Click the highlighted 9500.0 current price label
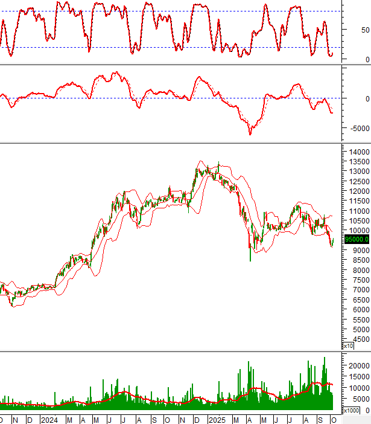The height and width of the screenshot is (424, 371). click(x=356, y=239)
